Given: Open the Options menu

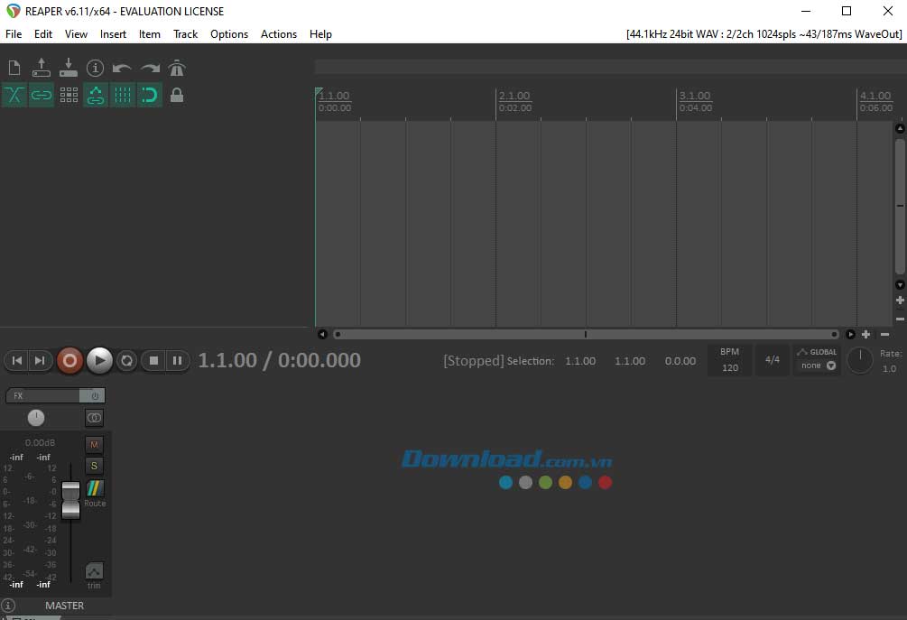Looking at the screenshot, I should pyautogui.click(x=229, y=34).
